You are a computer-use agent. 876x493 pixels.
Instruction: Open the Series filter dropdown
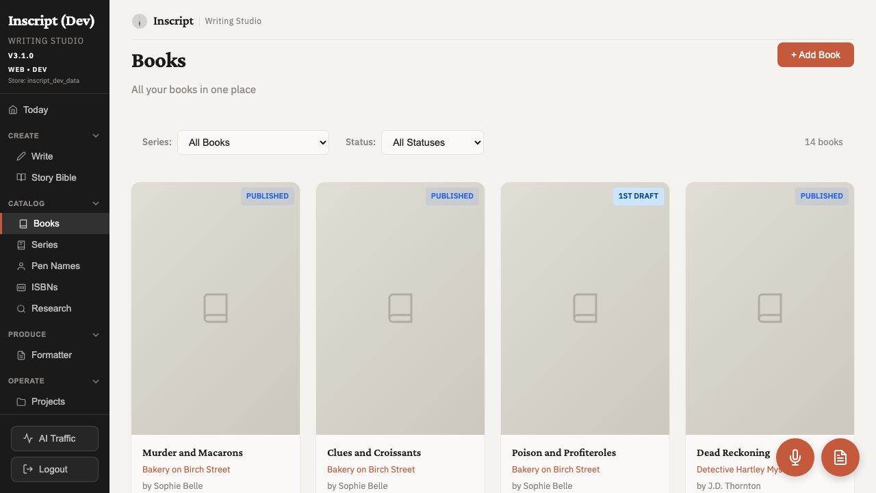tap(253, 142)
